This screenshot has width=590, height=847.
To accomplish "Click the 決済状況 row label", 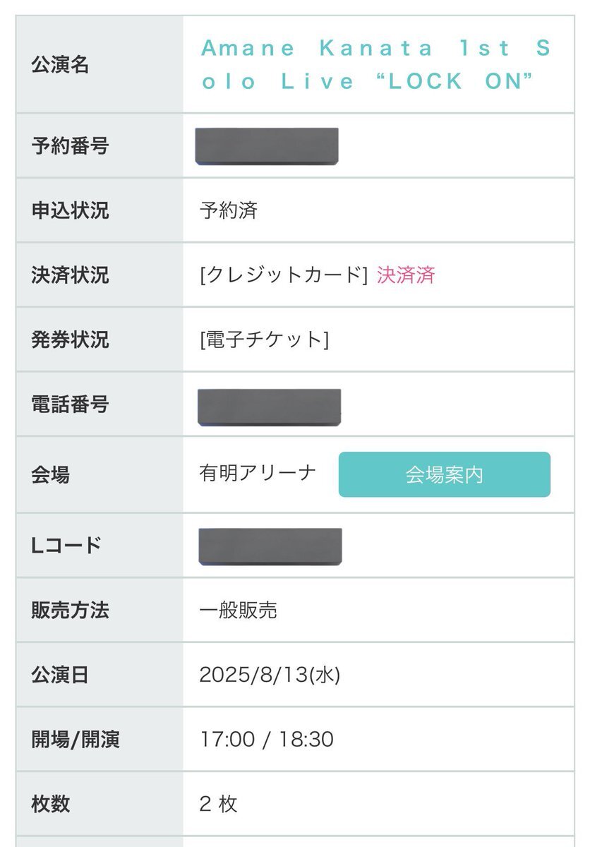I will click(x=70, y=275).
